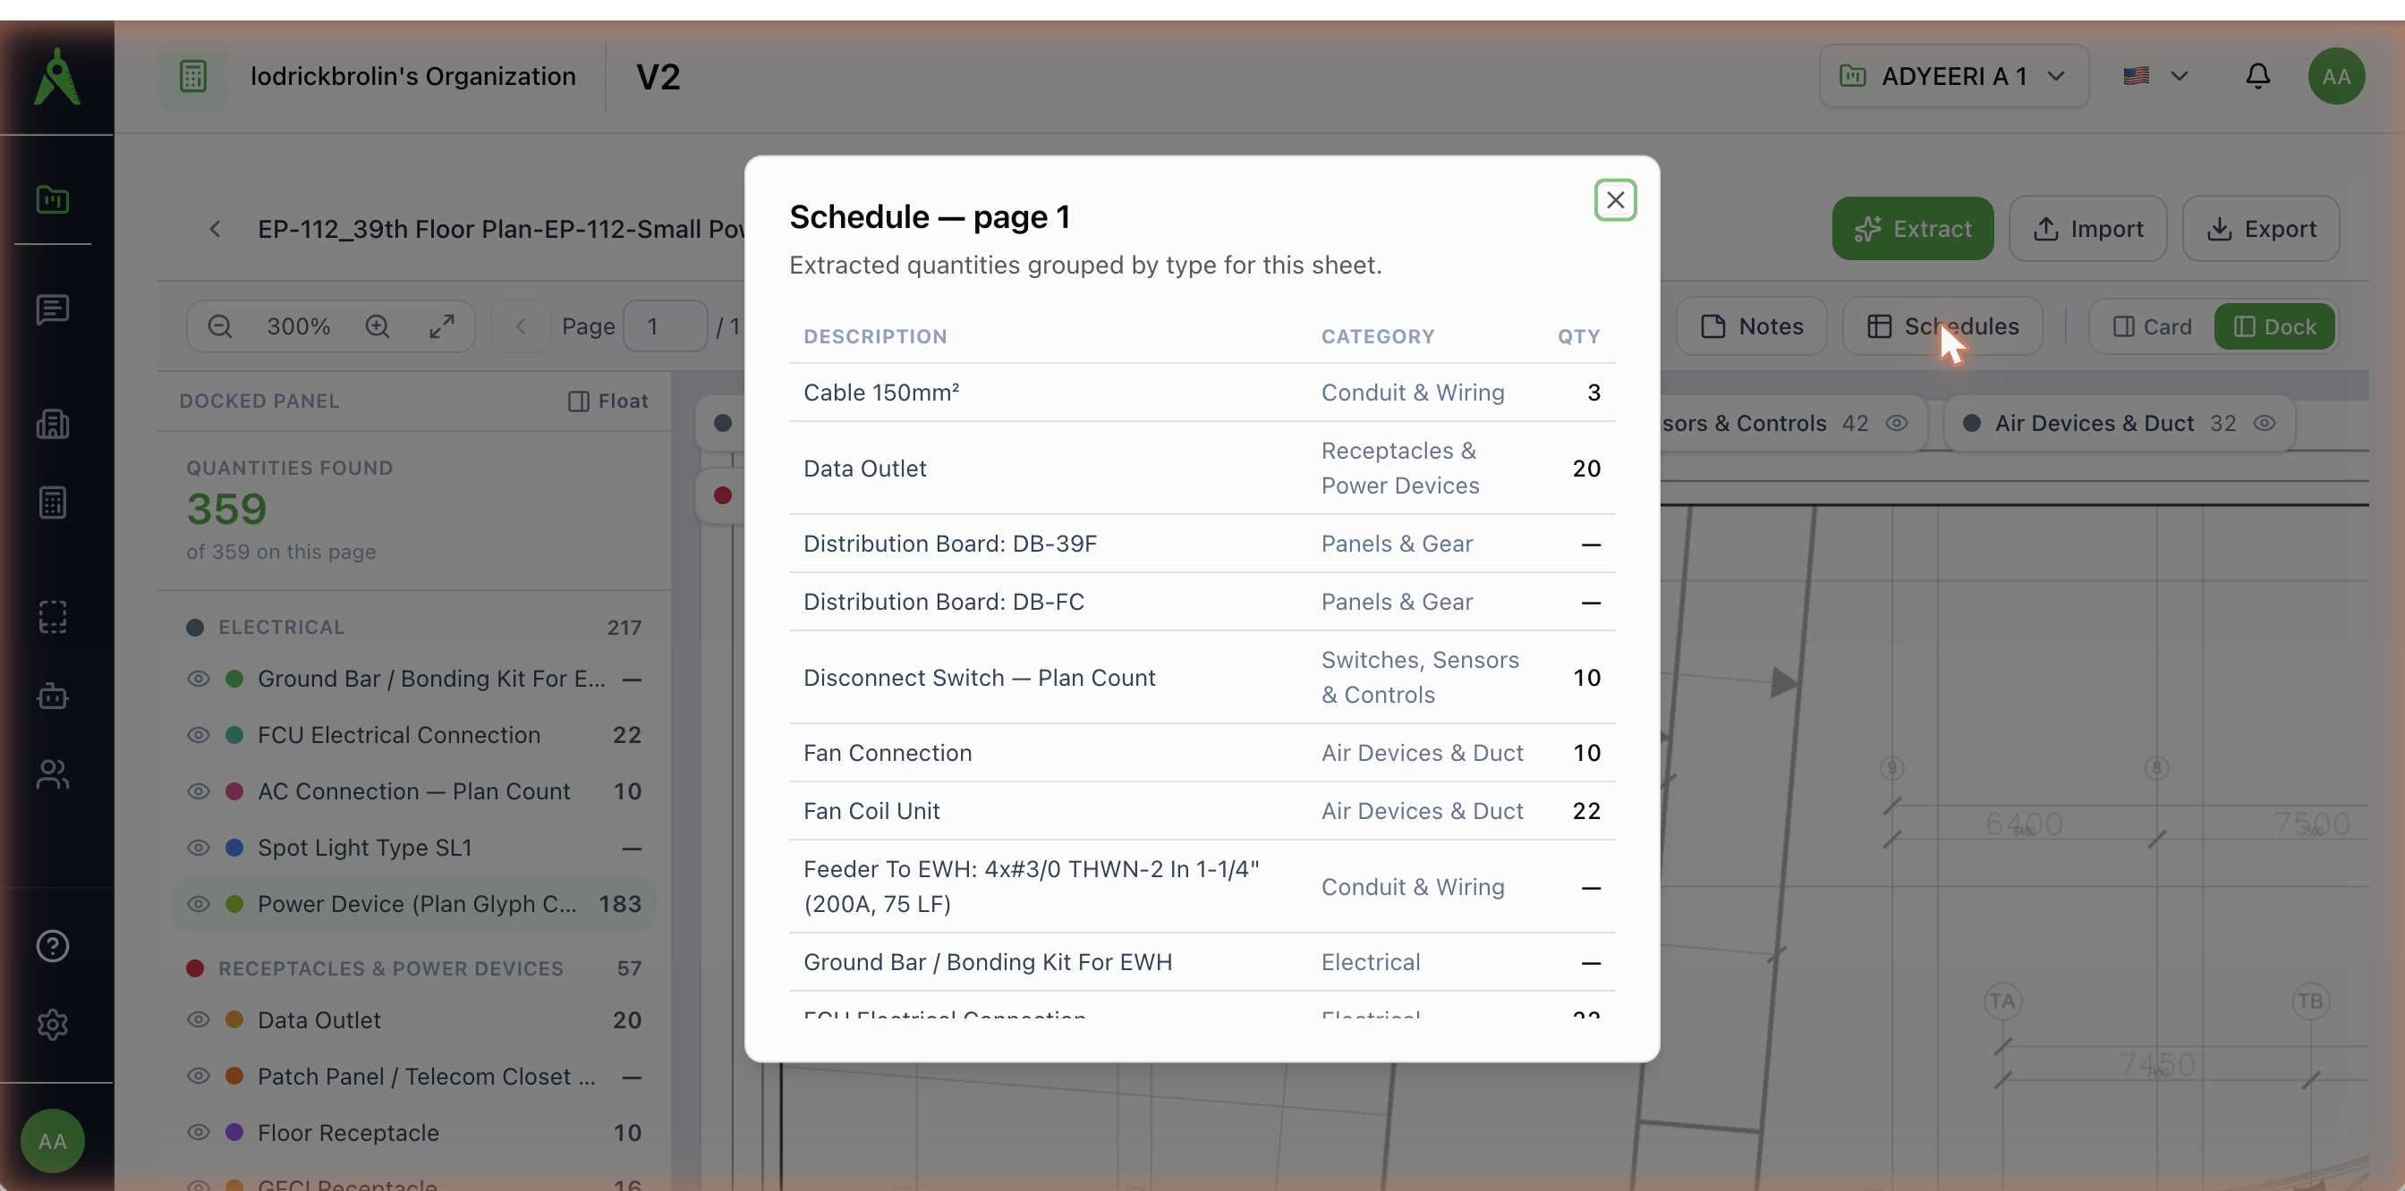Open the ADYEERI A 1 project dropdown
The width and height of the screenshot is (2405, 1191).
[1953, 75]
